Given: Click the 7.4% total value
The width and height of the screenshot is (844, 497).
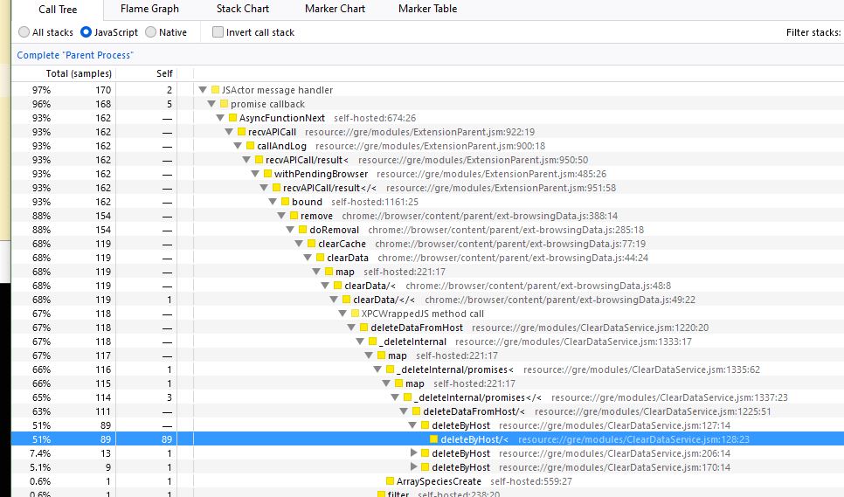Looking at the screenshot, I should [40, 453].
